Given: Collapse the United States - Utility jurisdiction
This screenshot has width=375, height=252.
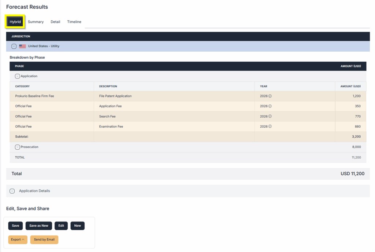Looking at the screenshot, I should point(14,46).
